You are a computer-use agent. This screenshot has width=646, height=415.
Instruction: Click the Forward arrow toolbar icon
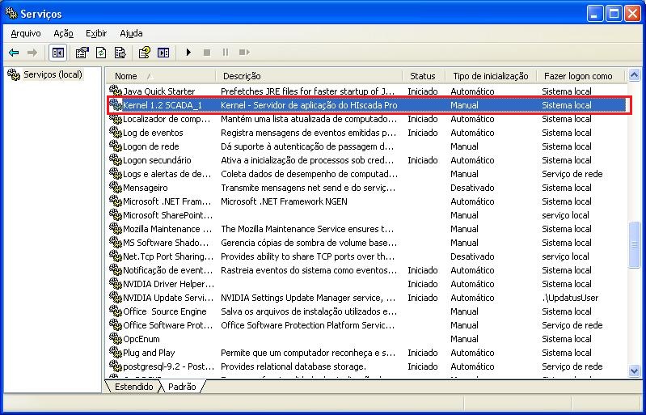click(32, 53)
